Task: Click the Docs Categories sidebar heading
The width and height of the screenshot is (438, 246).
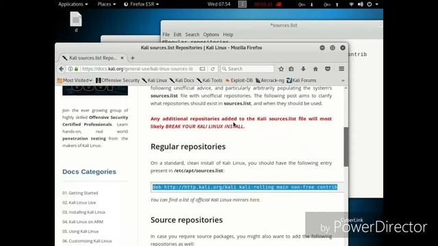Action: click(x=89, y=172)
